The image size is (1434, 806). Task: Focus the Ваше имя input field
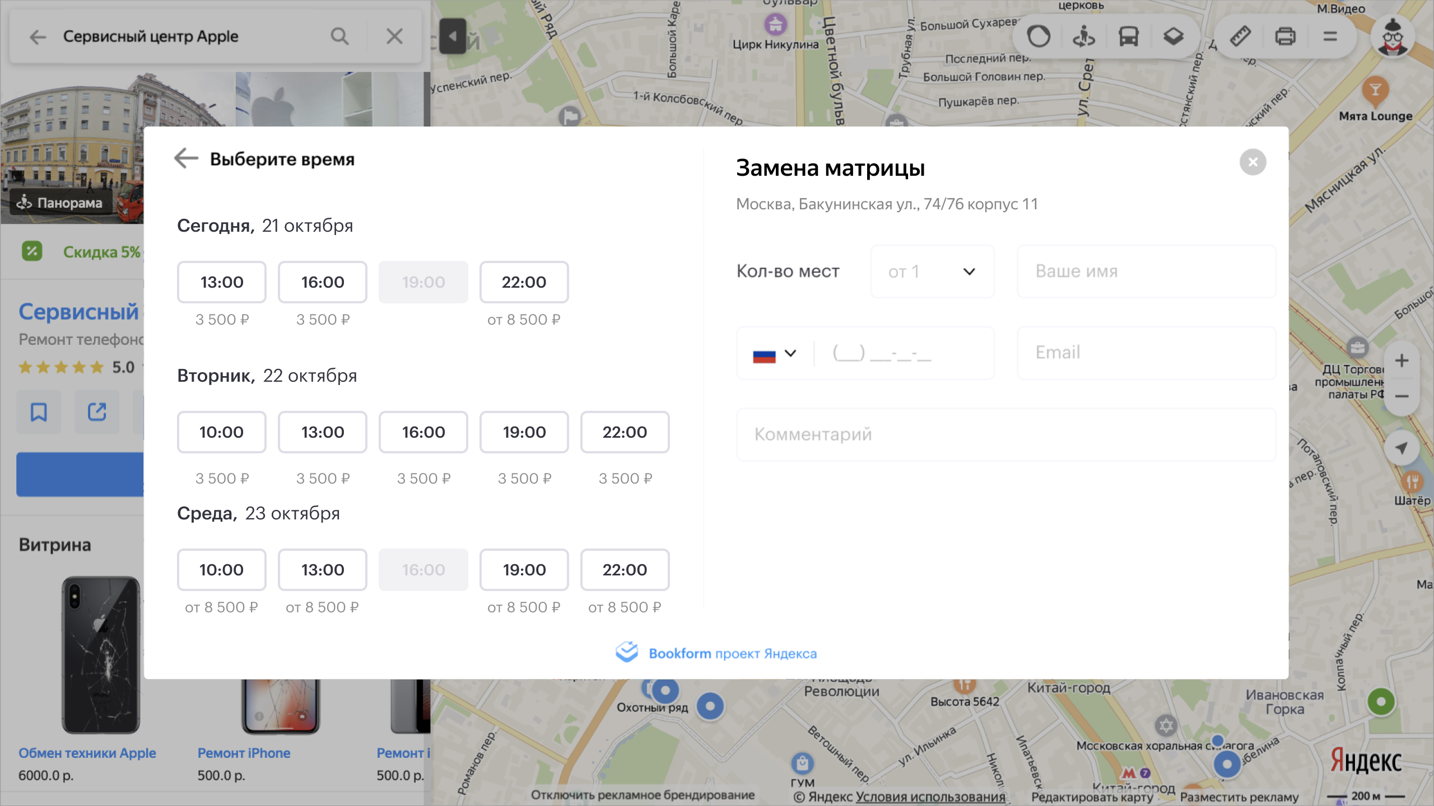point(1147,271)
